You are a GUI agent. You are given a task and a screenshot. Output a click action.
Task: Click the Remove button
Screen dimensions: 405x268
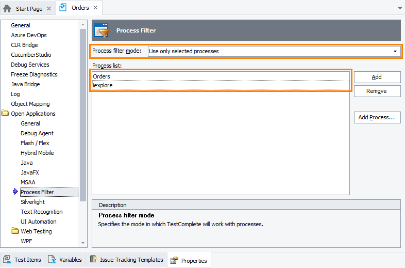tap(377, 91)
